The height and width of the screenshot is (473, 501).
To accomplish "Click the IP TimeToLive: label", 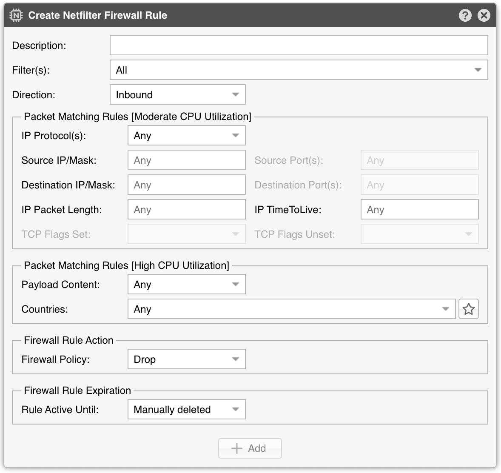I will pos(288,210).
